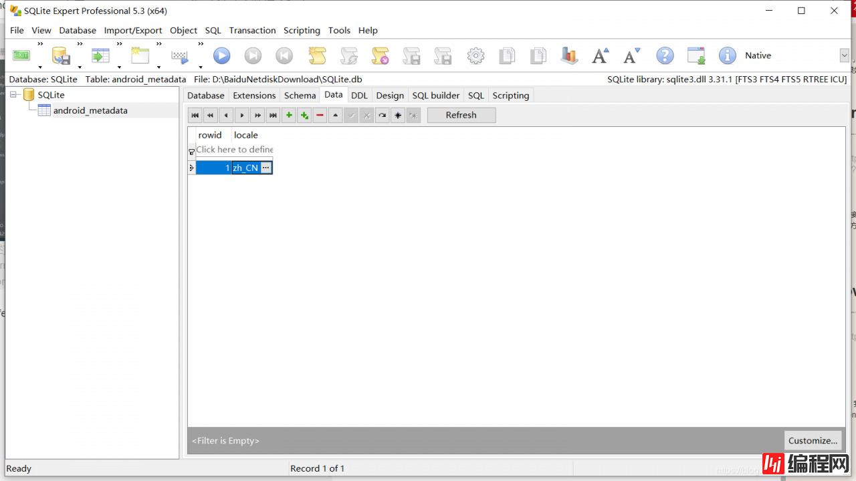Click the edit record up-triangle icon
The image size is (856, 481).
[336, 115]
